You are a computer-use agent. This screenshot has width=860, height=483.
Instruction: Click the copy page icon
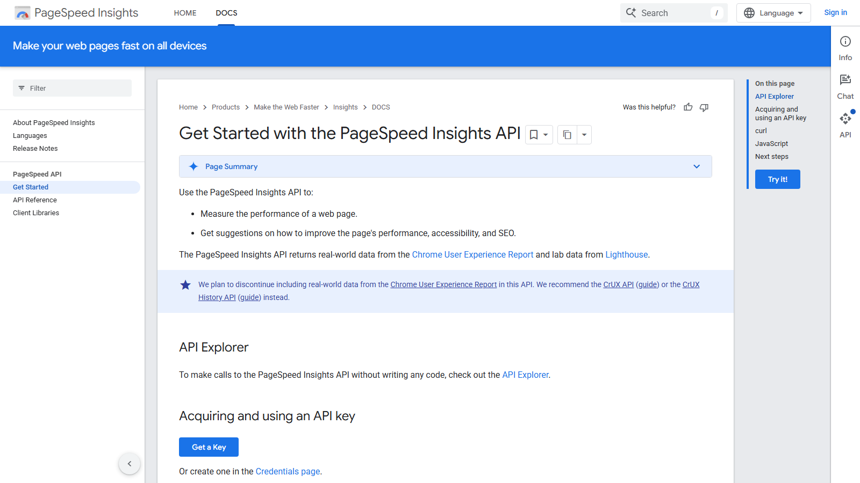click(x=567, y=135)
